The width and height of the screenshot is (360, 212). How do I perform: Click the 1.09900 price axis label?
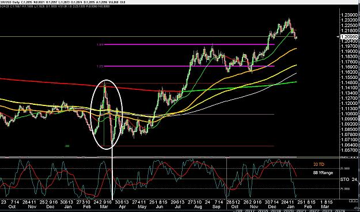(350, 119)
